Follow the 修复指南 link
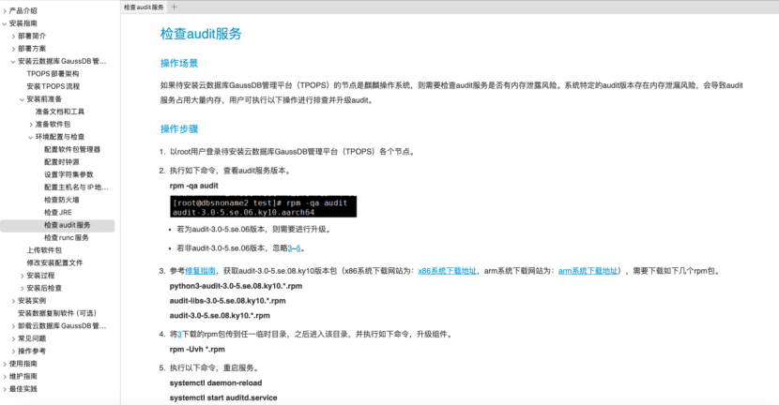This screenshot has height=405, width=779. coord(200,271)
